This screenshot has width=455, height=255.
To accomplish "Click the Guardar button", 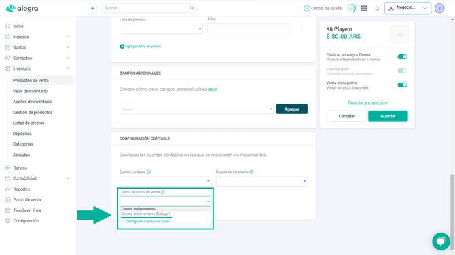I will coord(388,116).
